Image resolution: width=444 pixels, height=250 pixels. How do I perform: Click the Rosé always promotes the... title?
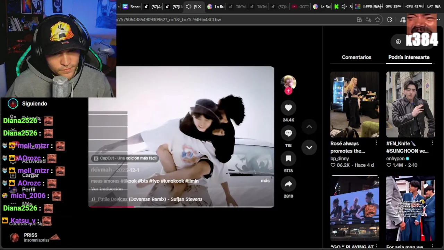pyautogui.click(x=347, y=147)
